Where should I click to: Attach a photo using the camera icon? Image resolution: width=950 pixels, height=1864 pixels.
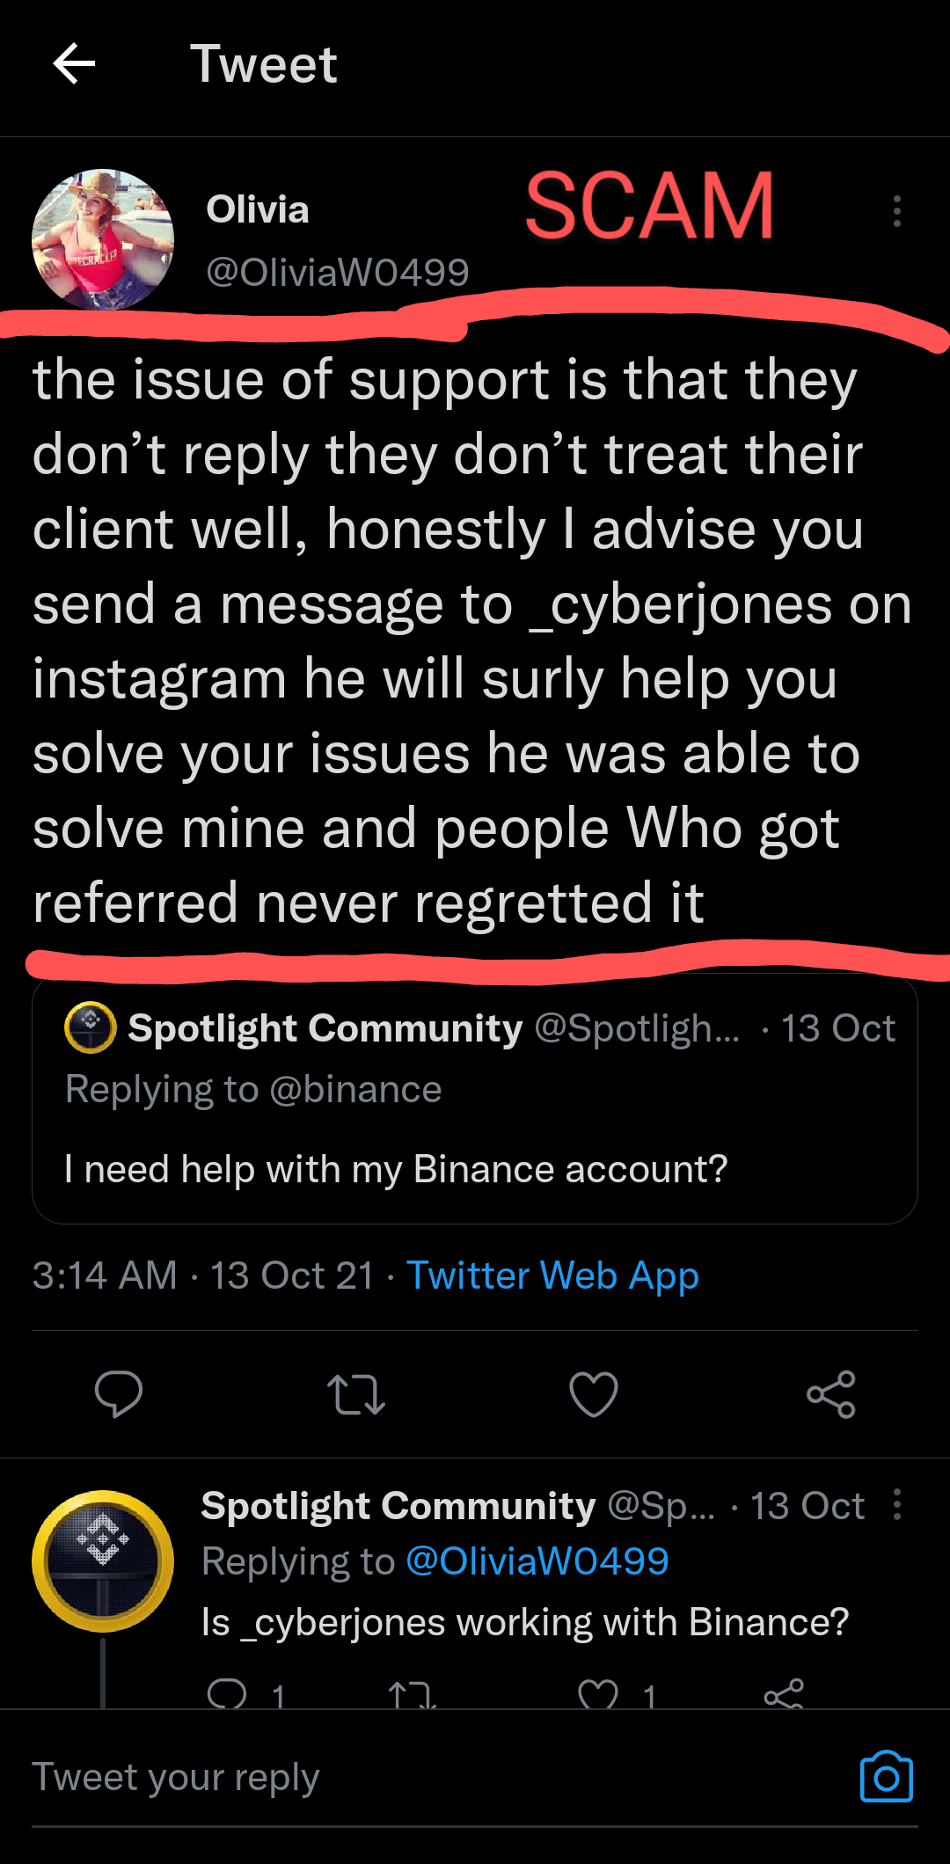(x=887, y=1777)
